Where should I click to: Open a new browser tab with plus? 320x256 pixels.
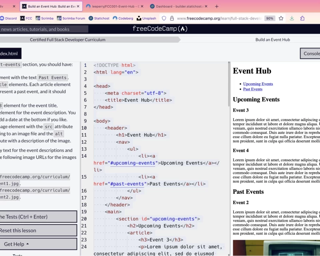[x=217, y=6]
